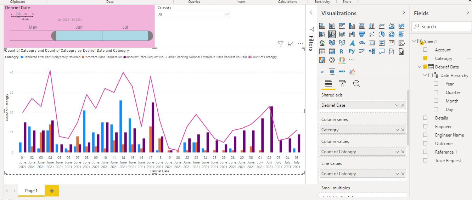Check the Details field
This screenshot has width=472, height=200.
(425, 118)
